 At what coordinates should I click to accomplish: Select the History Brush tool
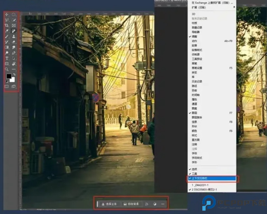7,42
